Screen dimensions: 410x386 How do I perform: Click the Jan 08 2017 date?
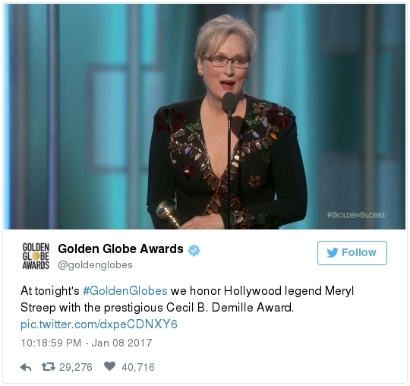[x=121, y=343]
